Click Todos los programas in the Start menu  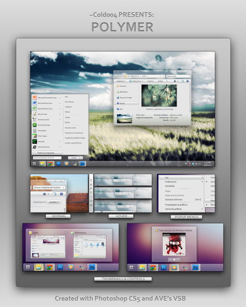(47, 153)
